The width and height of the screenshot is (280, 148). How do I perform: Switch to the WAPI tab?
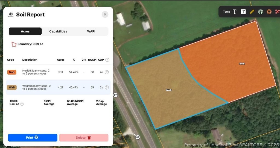pyautogui.click(x=91, y=31)
